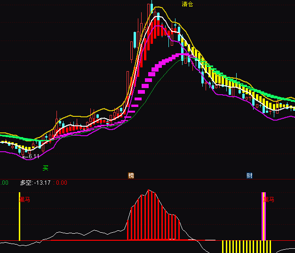Click the yellow 清仓 sell signal marker

(187, 4)
